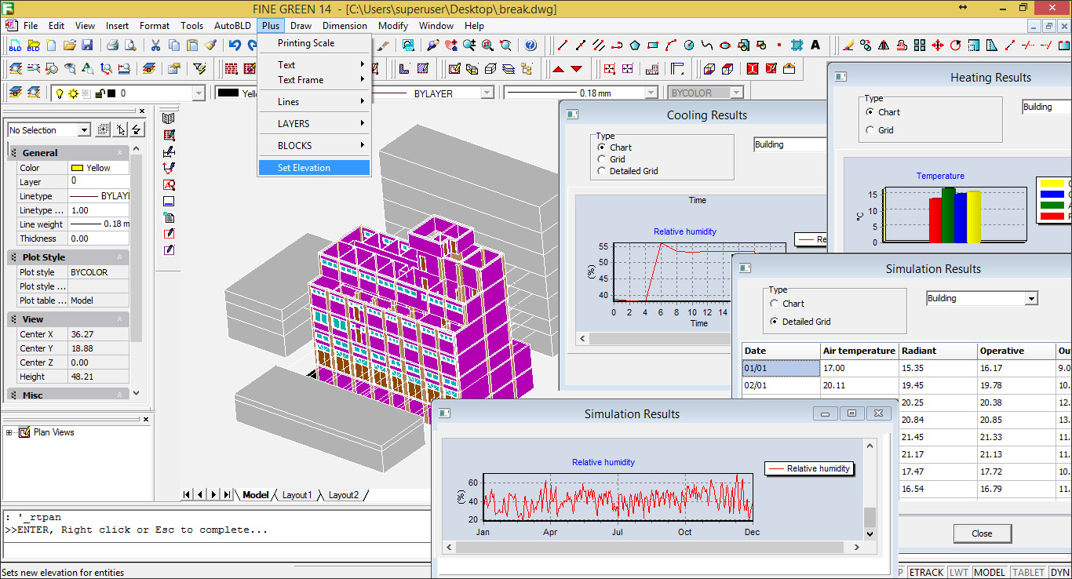Click the quick select icon in Properties
1072x579 pixels.
[x=137, y=129]
